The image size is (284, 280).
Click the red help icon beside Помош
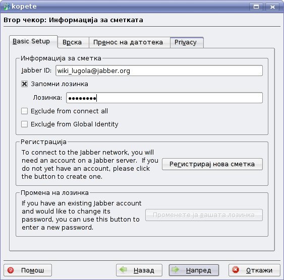pos(11,270)
